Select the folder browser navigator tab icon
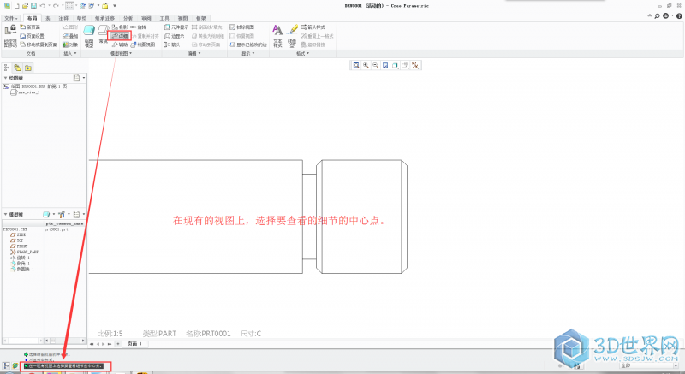Screen dimensions: 685x374 click(17, 68)
